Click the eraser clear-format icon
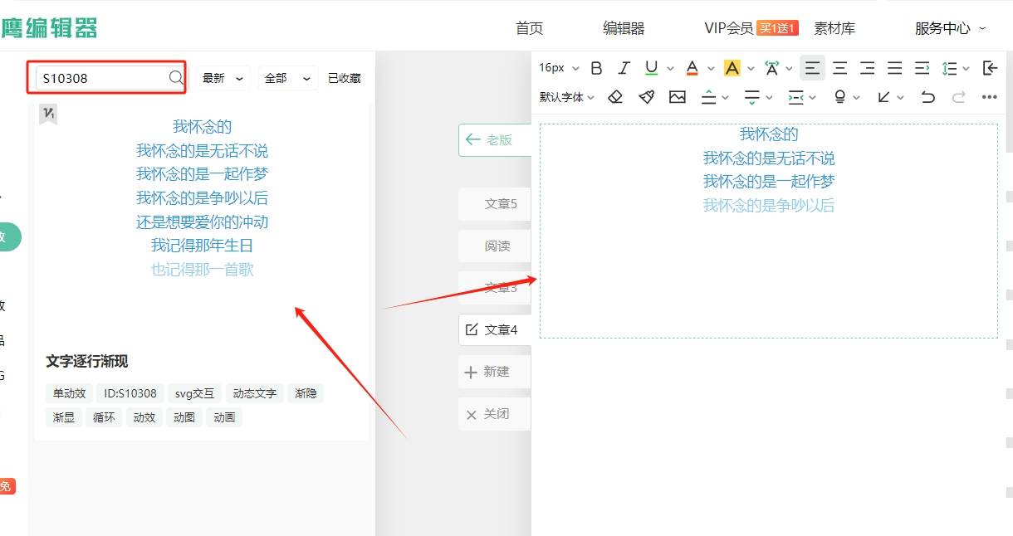This screenshot has height=536, width=1013. (615, 97)
